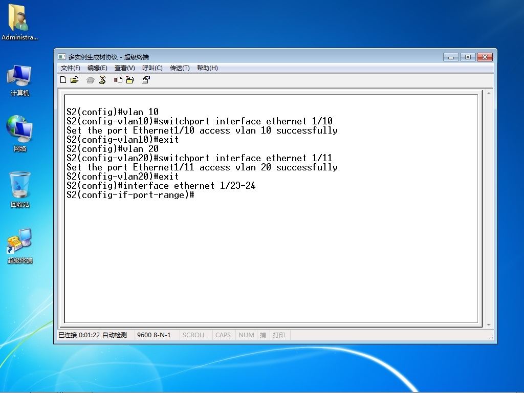
Task: Click the 已连接 0:01:22 status entry
Action: point(79,335)
